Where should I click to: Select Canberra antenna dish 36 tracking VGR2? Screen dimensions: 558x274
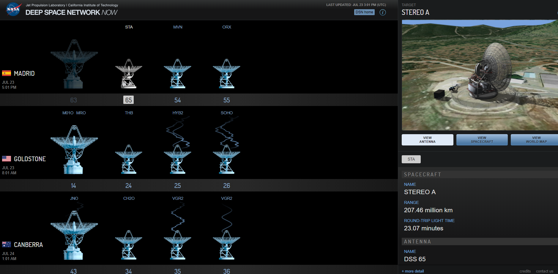227,245
